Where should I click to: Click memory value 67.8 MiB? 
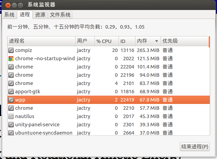click(x=150, y=100)
